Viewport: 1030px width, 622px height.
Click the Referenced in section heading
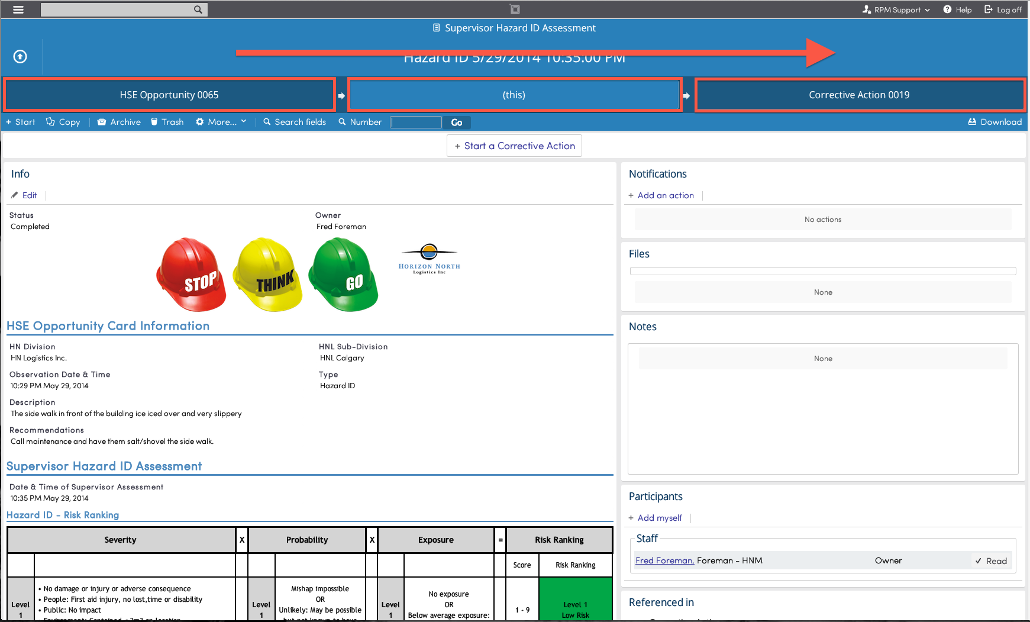pos(661,602)
